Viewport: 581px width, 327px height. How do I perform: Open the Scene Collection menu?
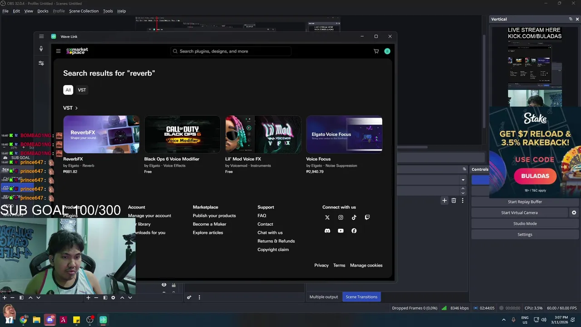[84, 11]
